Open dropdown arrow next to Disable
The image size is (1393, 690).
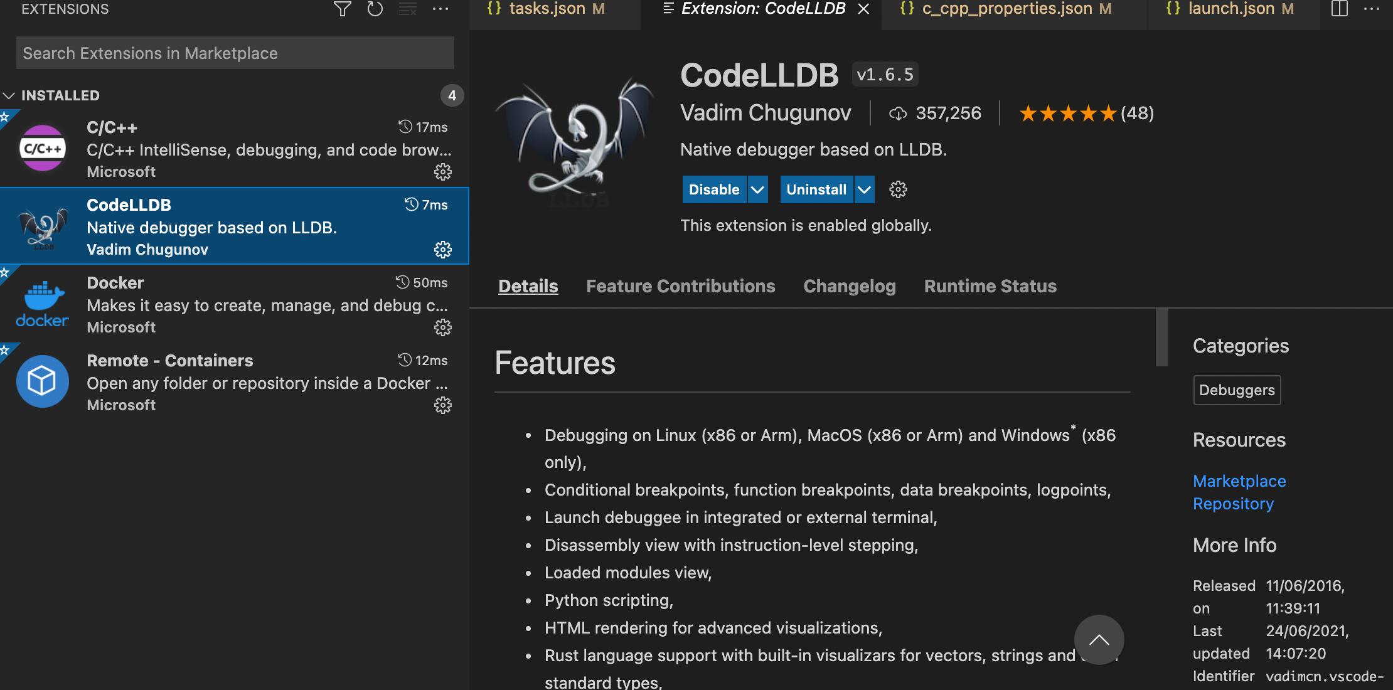[758, 189]
